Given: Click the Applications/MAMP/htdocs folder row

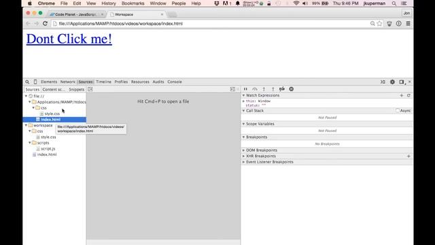Looking at the screenshot, I should (61, 102).
